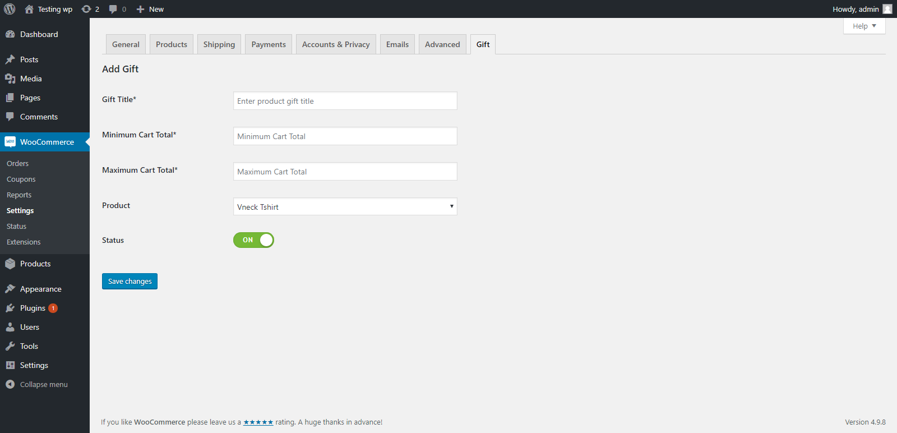Switch to the Products settings tab

172,44
